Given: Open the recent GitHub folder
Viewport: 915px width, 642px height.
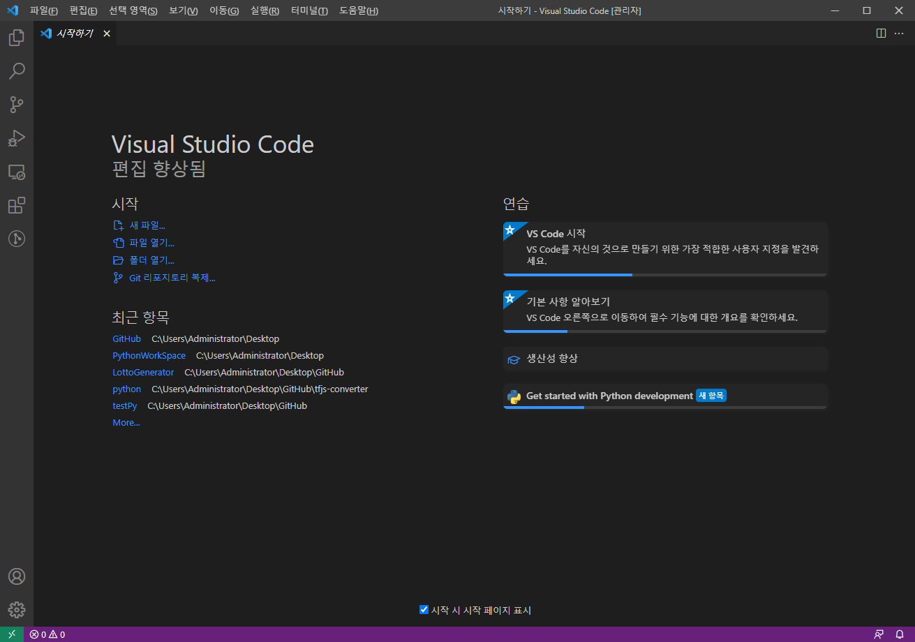Looking at the screenshot, I should [x=126, y=338].
